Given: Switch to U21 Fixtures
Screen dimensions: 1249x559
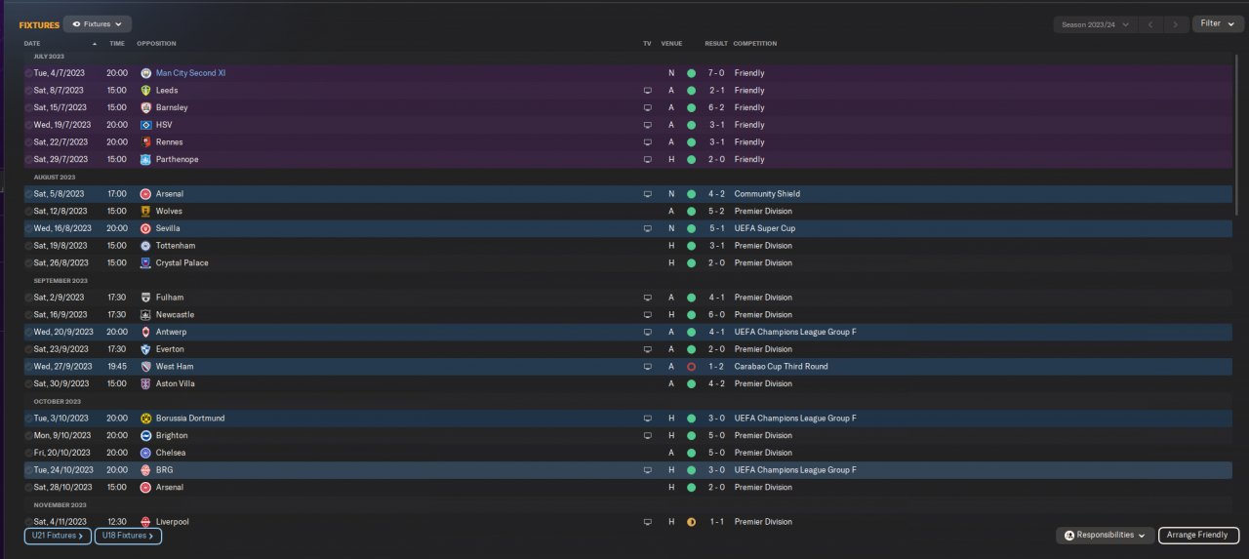Looking at the screenshot, I should point(58,536).
